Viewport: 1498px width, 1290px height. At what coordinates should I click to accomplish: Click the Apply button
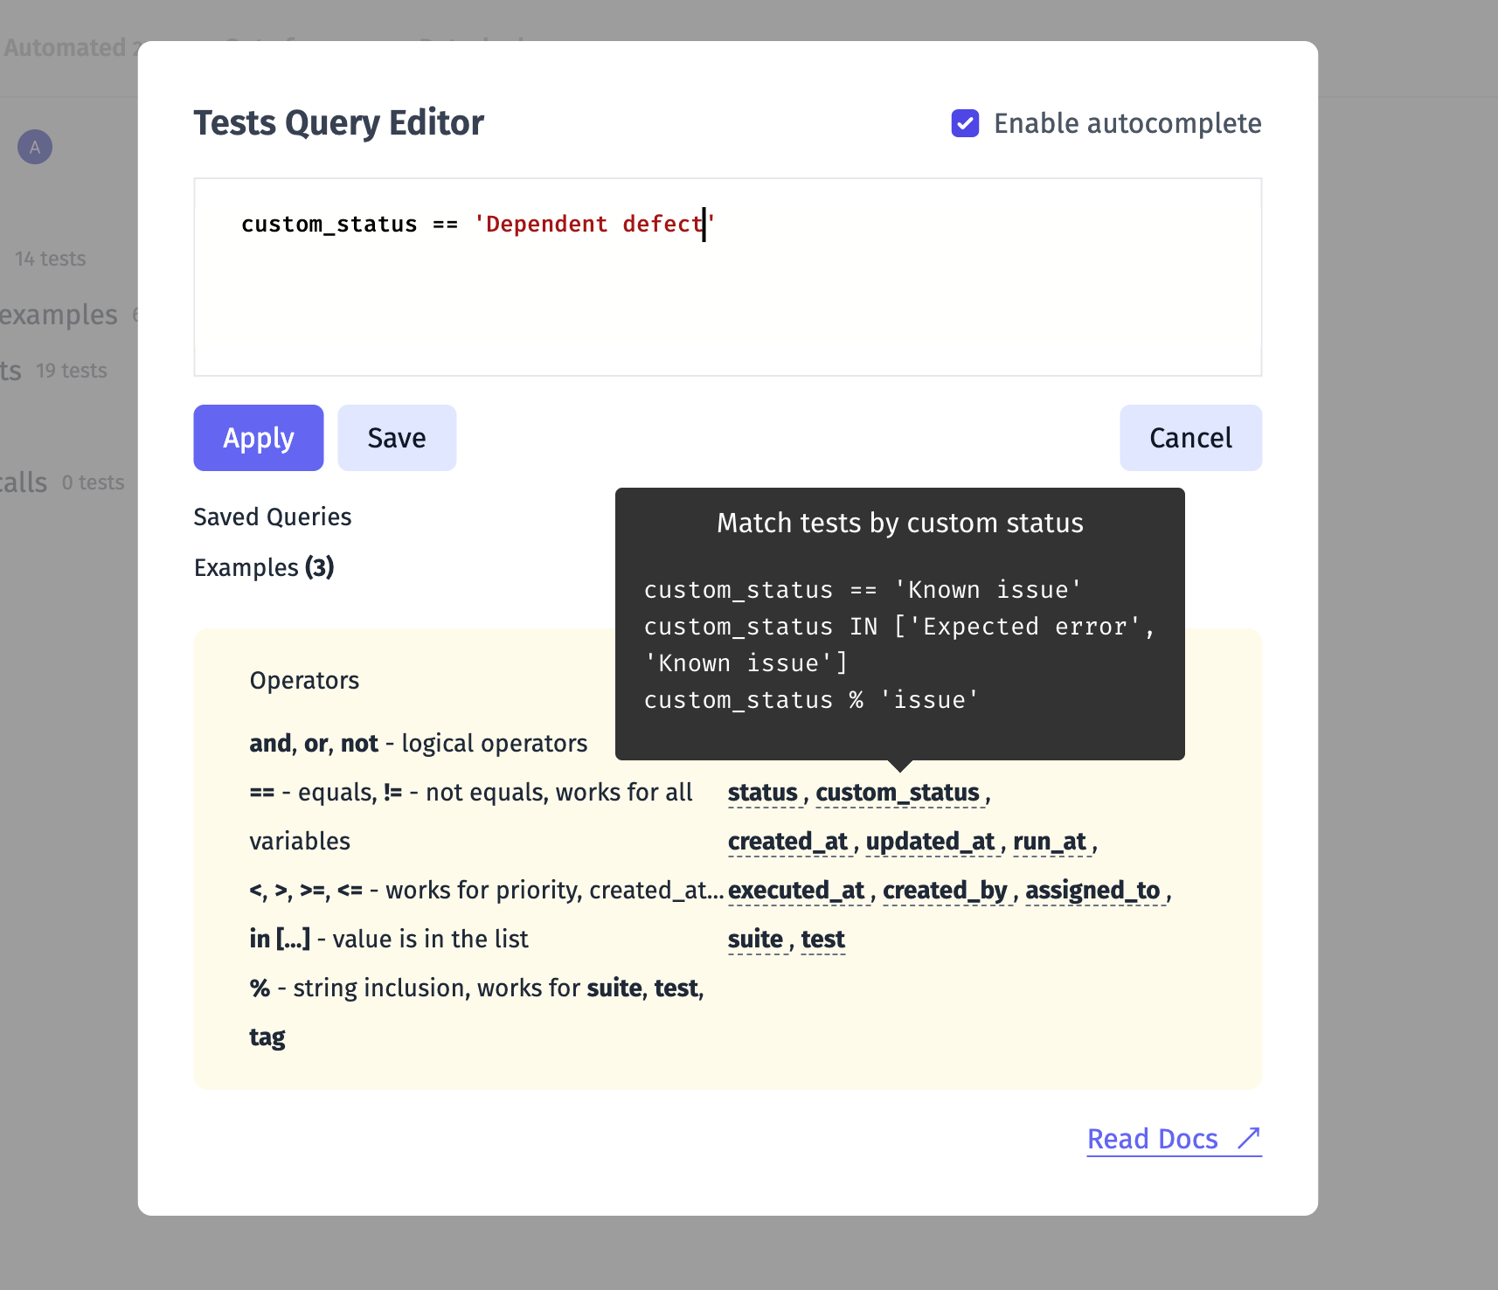pyautogui.click(x=259, y=438)
